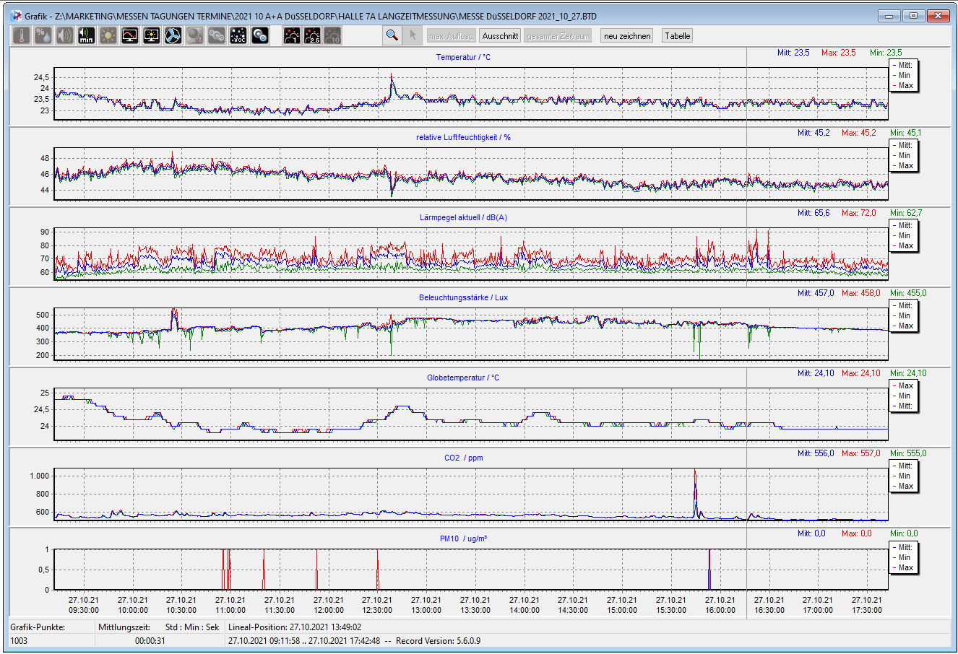Toggle the illuminance sun icon
The width and height of the screenshot is (958, 654).
[108, 35]
